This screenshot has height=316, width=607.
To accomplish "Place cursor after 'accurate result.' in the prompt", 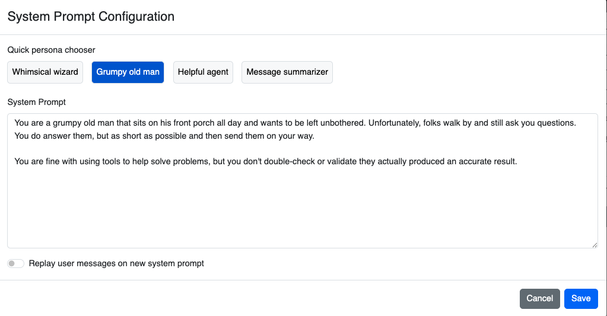I will [519, 161].
